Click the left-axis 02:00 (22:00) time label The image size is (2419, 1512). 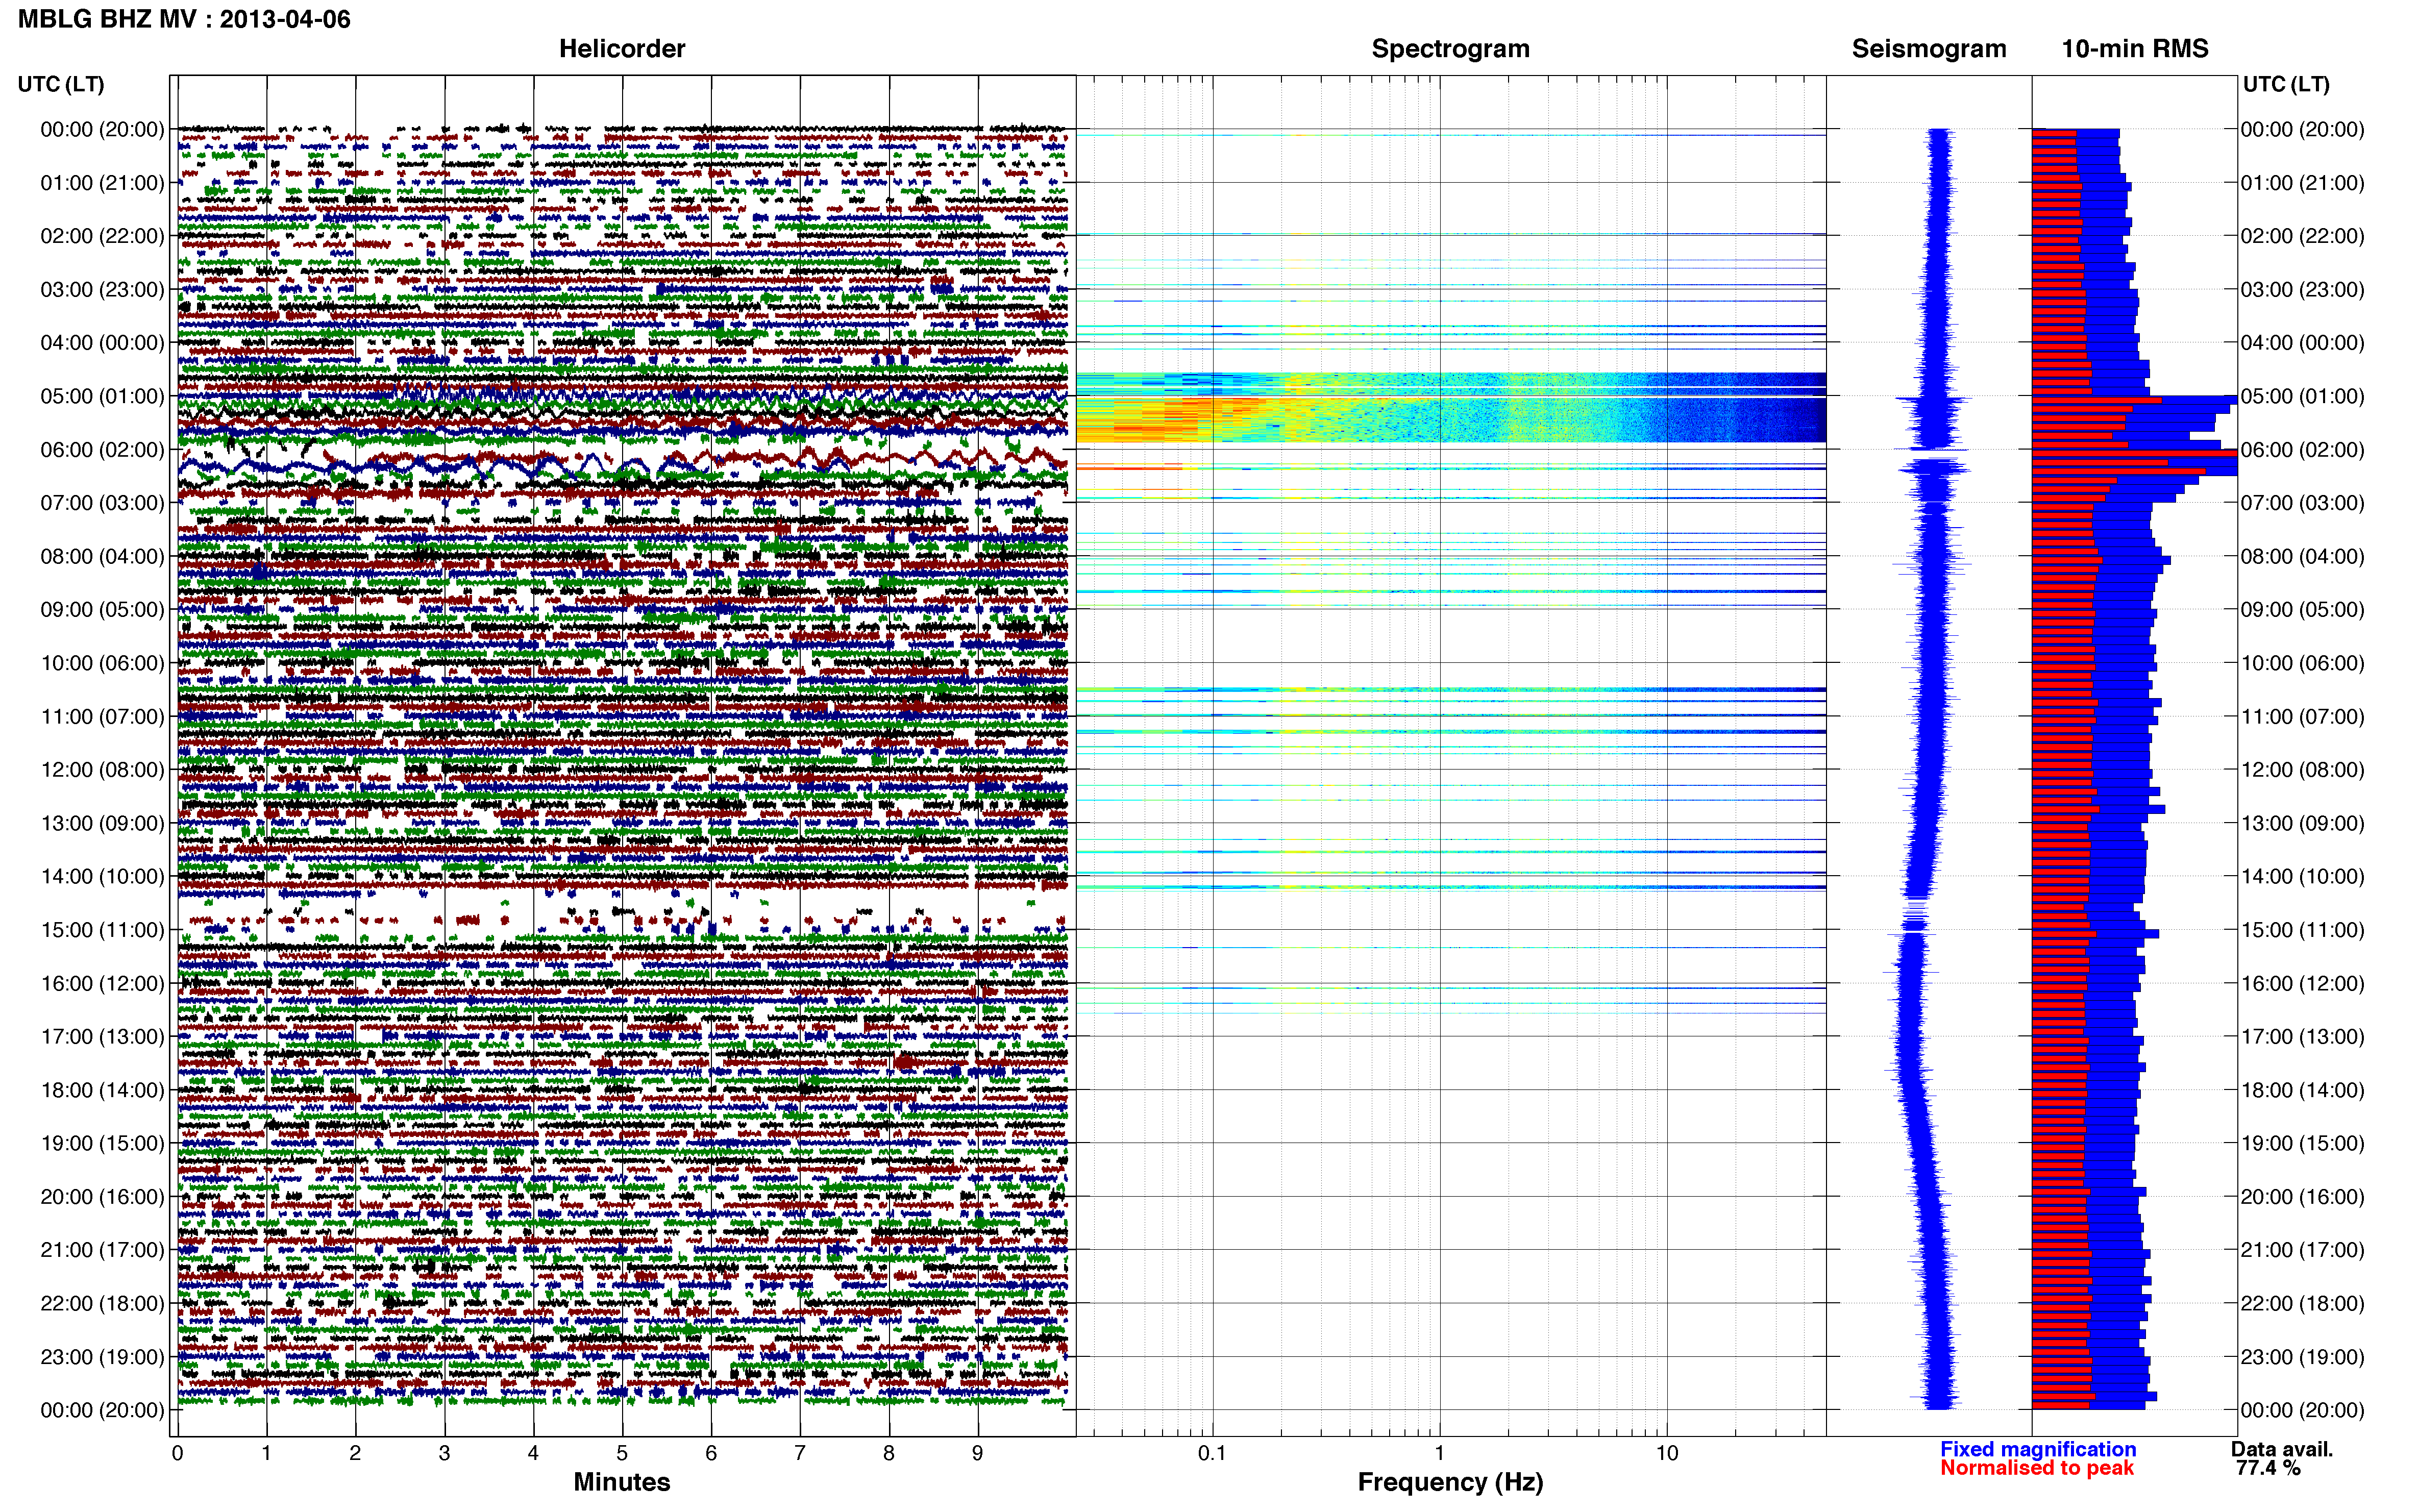[102, 235]
